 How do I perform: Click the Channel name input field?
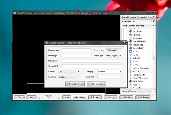pos(76,50)
